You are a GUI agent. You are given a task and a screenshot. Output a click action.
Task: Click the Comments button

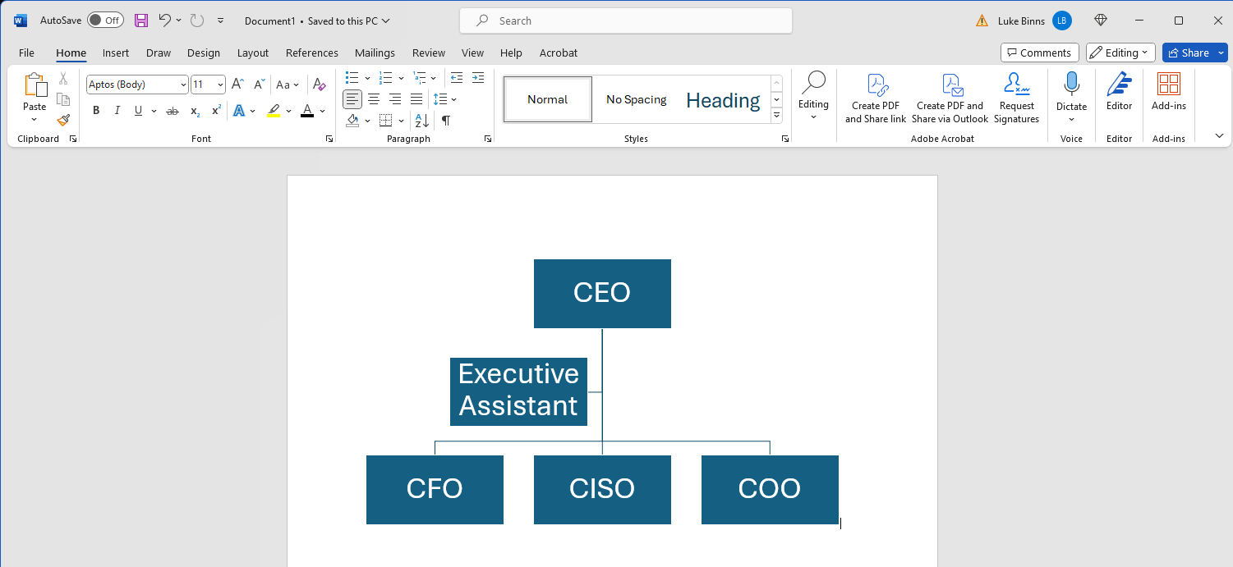(x=1040, y=53)
